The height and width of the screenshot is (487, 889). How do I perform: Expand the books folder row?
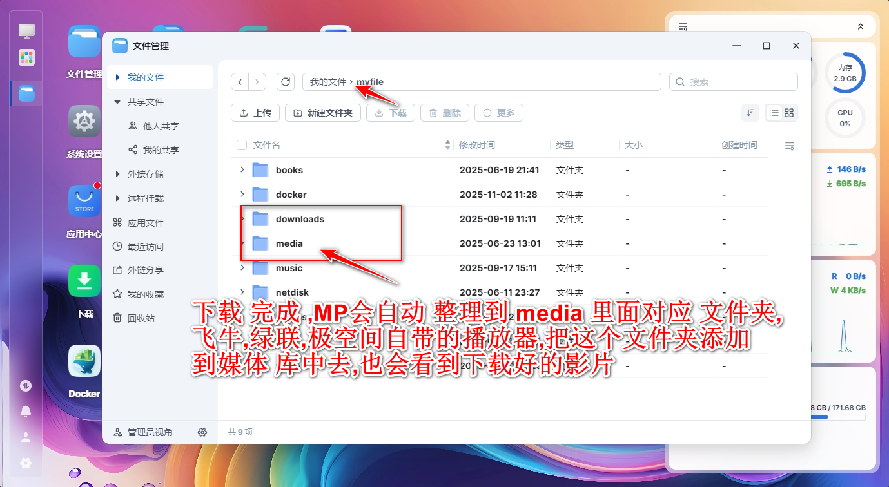(242, 170)
